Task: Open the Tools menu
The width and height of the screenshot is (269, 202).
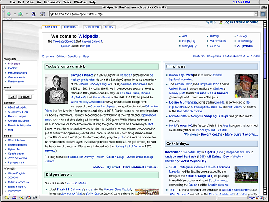Action: pos(67,2)
